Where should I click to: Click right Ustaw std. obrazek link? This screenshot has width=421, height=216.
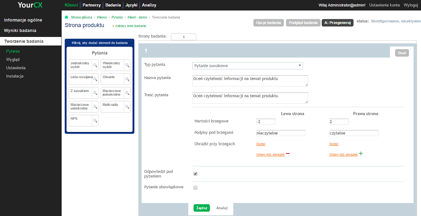pyautogui.click(x=344, y=155)
